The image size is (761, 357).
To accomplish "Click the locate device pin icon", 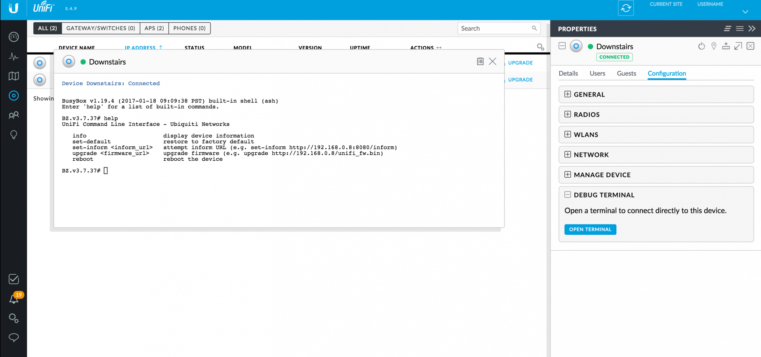I will click(714, 46).
